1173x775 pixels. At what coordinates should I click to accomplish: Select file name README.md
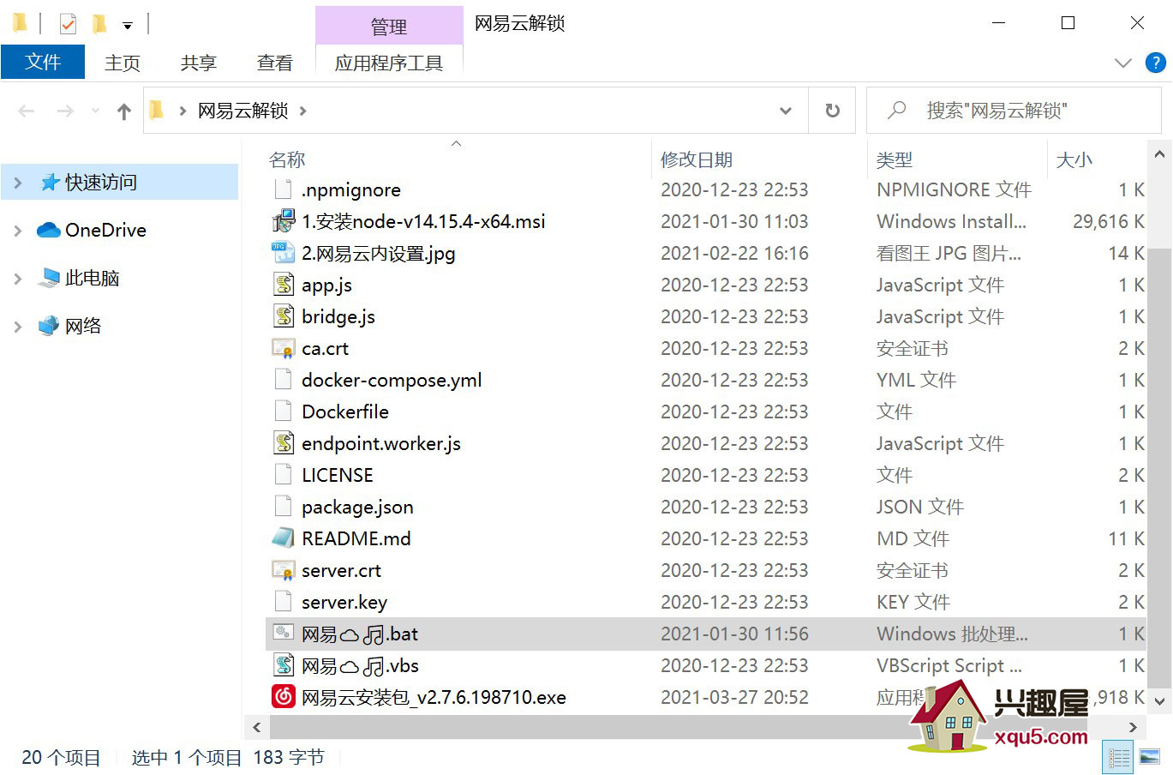pyautogui.click(x=356, y=538)
